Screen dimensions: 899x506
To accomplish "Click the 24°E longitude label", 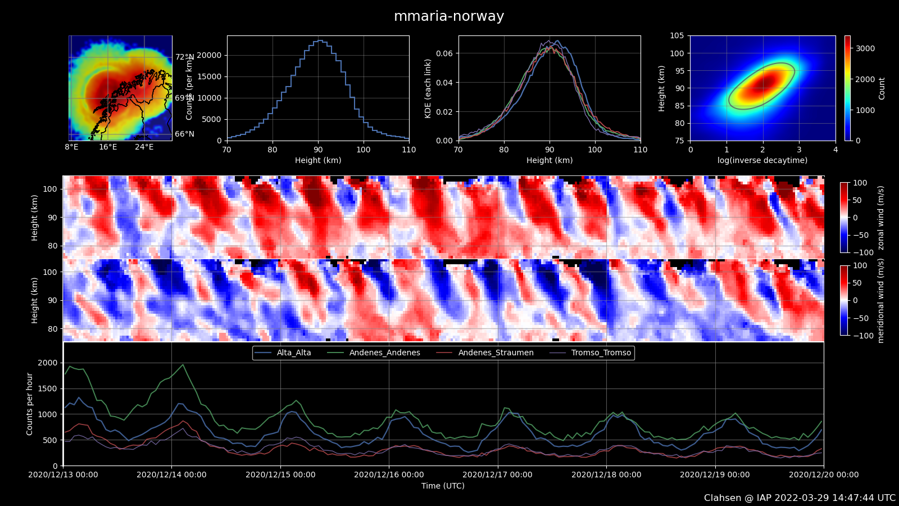I will pos(144,147).
